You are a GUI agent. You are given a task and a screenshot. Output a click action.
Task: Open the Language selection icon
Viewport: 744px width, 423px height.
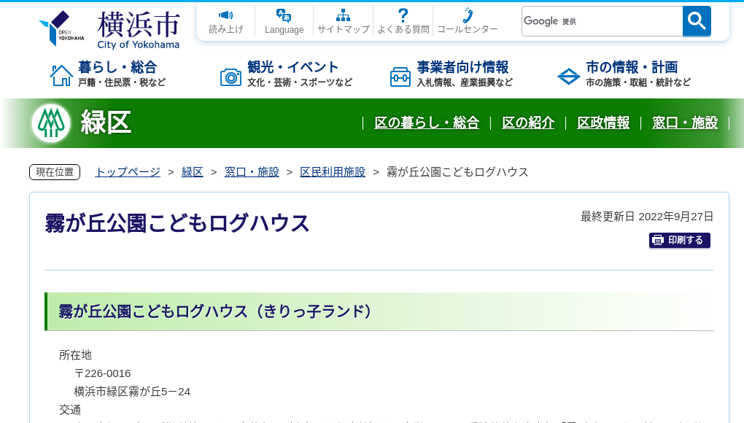pos(284,15)
